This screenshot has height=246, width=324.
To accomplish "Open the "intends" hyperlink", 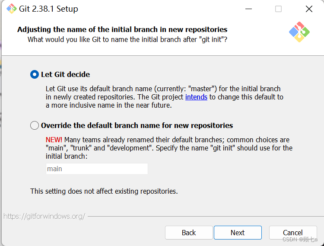I will (196, 97).
